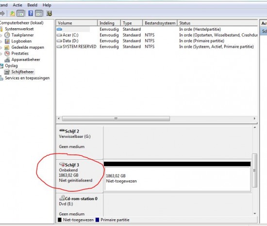Viewport: 267px width, 226px height.
Task: Expand the Gedeelde mappen tree node
Action: tap(1, 48)
